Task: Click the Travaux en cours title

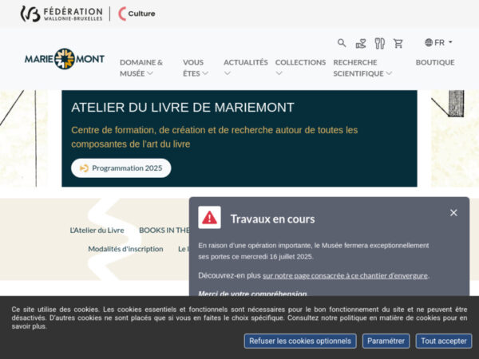Action: point(272,219)
